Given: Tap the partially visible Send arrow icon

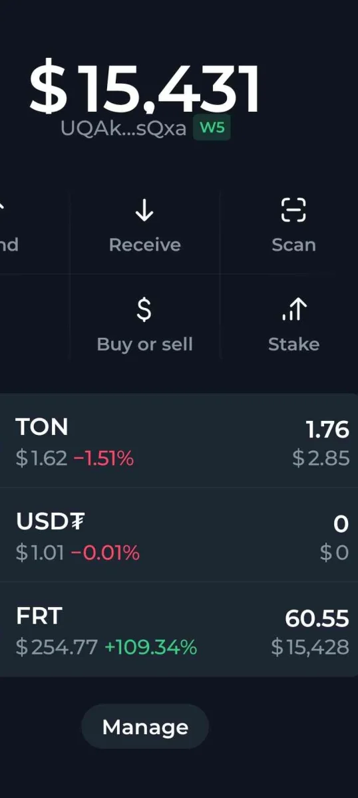Looking at the screenshot, I should pos(2,206).
